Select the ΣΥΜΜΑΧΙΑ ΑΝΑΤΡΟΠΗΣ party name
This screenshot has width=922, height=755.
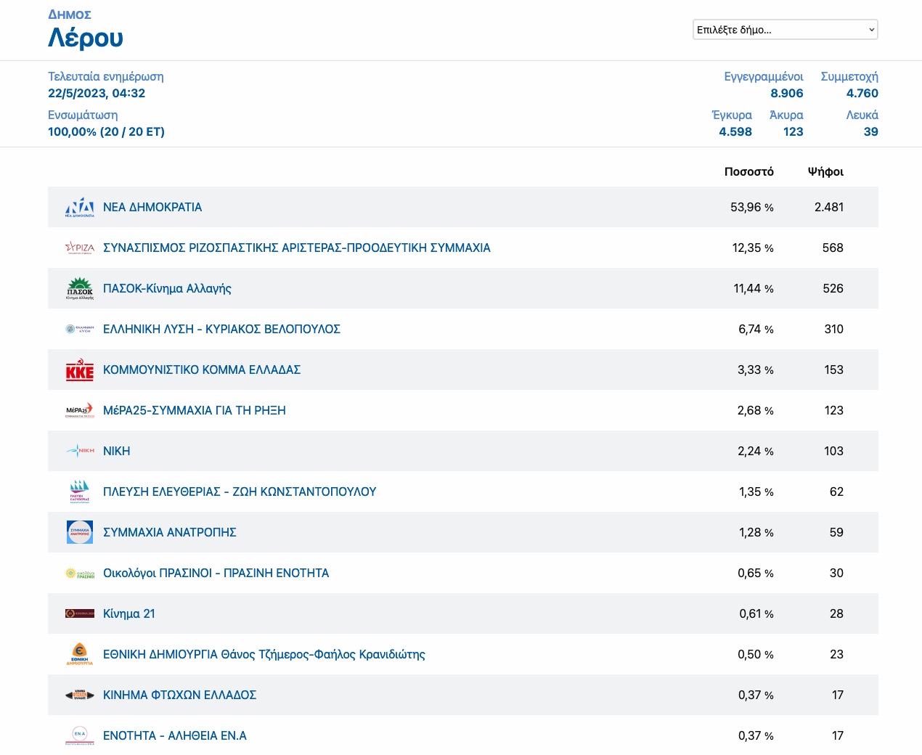point(170,532)
